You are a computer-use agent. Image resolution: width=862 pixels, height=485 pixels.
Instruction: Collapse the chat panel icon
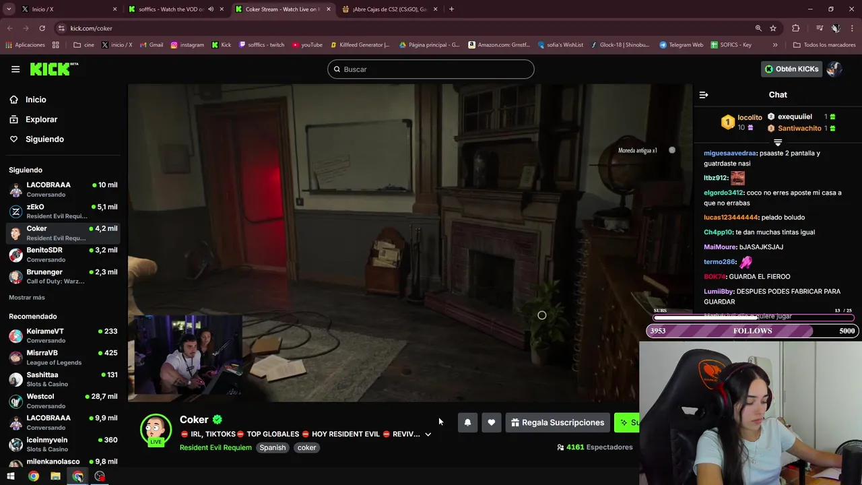click(x=704, y=95)
